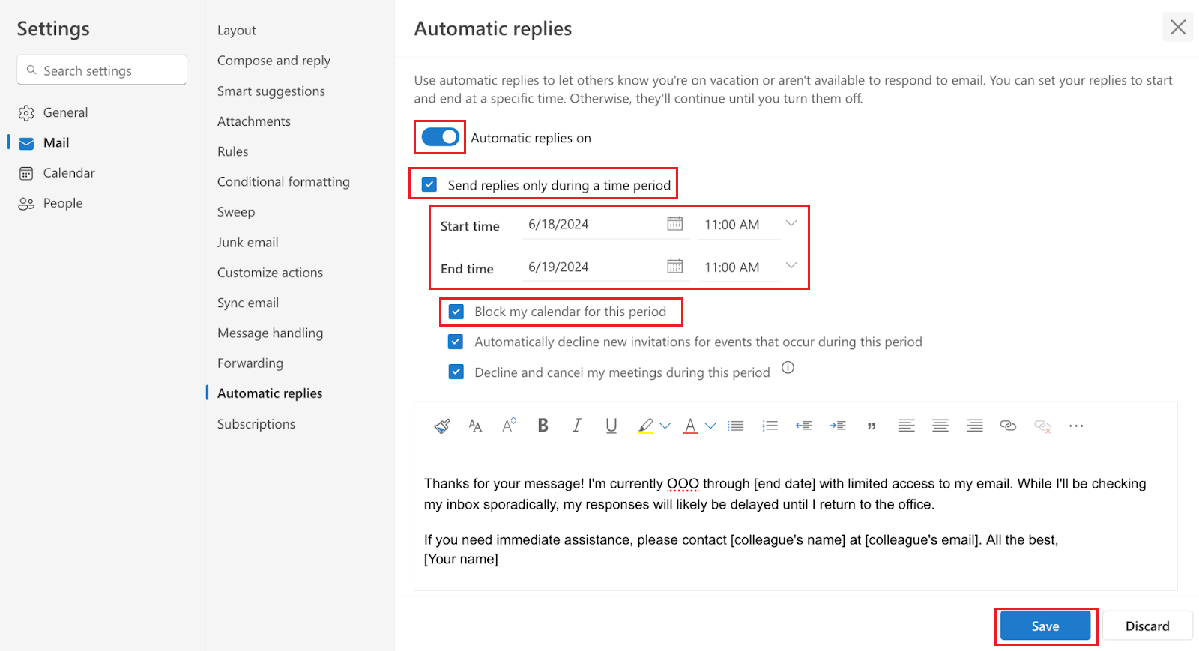1199x651 pixels.
Task: Uncheck Send replies only during a time period
Action: coord(429,184)
